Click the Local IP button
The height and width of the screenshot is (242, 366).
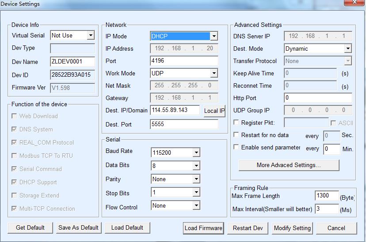click(214, 111)
